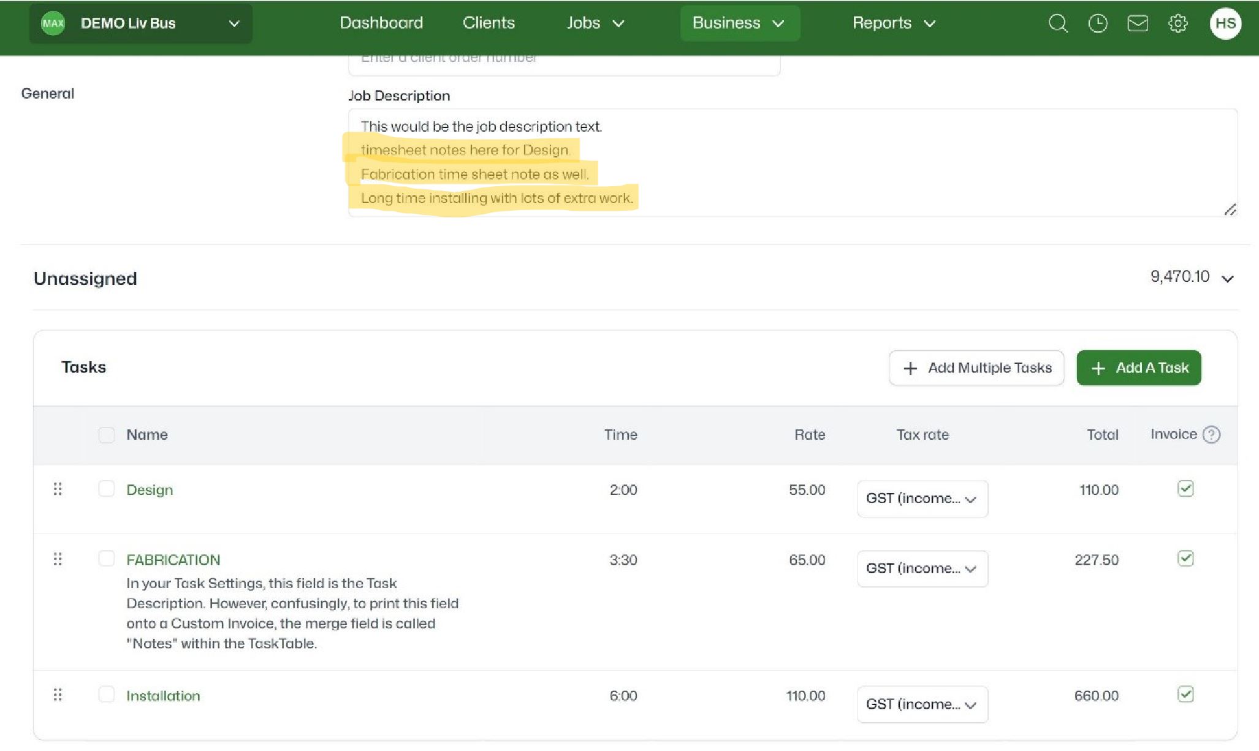Image resolution: width=1259 pixels, height=751 pixels.
Task: Click the Time column header
Action: tap(621, 435)
